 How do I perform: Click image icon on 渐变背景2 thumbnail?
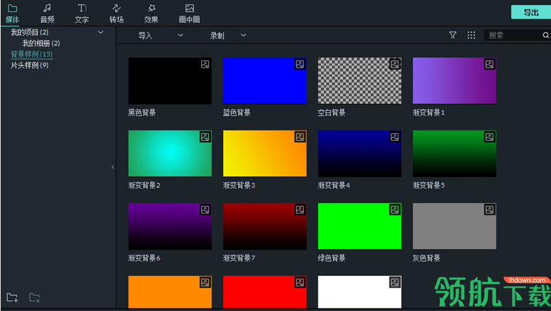tap(205, 137)
